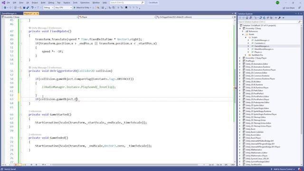Click the notifications bell in status bar
Image resolution: width=304 pixels, height=171 pixels.
point(300,169)
